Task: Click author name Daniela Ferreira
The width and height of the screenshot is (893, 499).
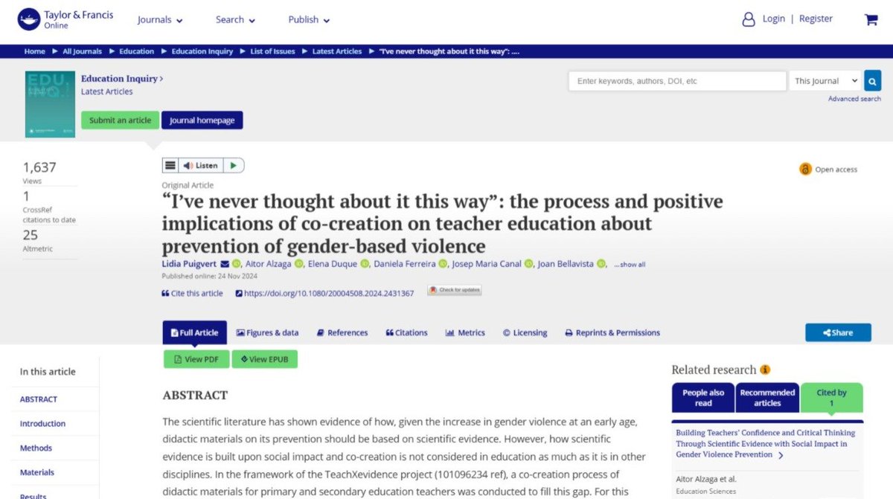Action: [405, 264]
